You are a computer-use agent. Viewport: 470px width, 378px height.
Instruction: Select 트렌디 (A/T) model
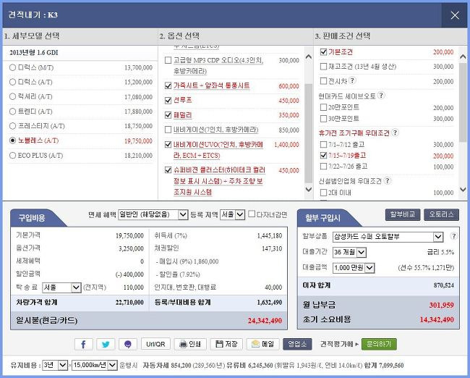click(12, 112)
